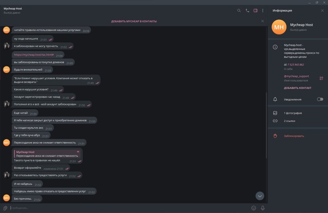Open the emoji picker
This screenshot has width=328, height=213.
point(254,208)
